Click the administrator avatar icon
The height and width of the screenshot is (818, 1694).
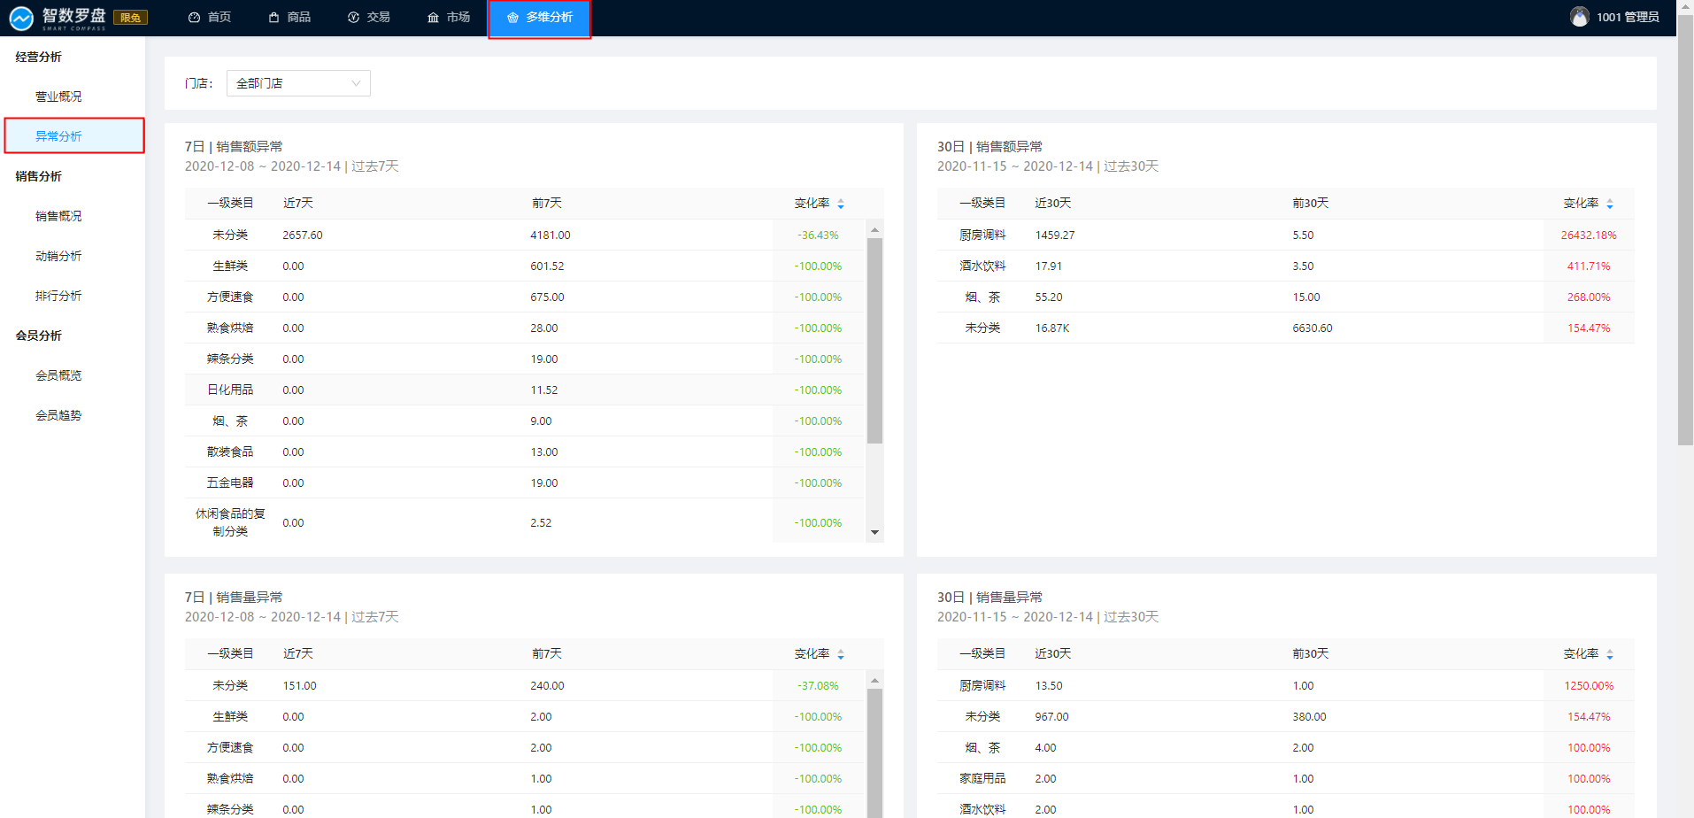pyautogui.click(x=1579, y=17)
